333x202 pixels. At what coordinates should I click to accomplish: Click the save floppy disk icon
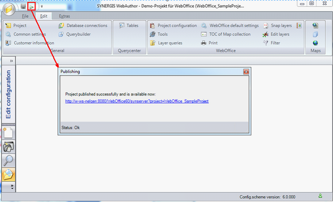(x=23, y=7)
